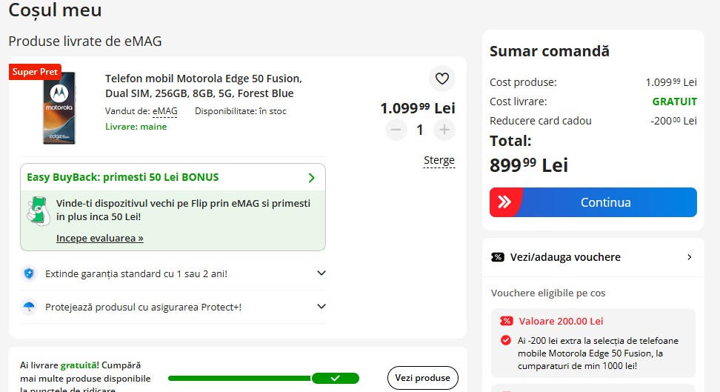Click red percent badge beside Valoare 200.00 Lei
720x392 pixels.
pyautogui.click(x=507, y=321)
